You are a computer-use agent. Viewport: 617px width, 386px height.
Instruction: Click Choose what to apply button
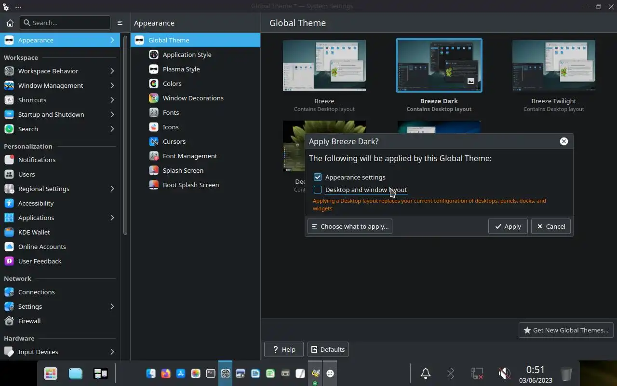tap(350, 226)
